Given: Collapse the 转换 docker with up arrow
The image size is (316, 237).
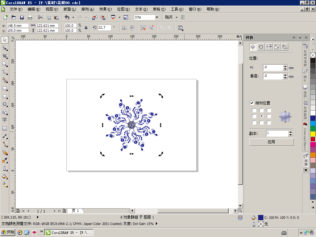Looking at the screenshot, I should (x=300, y=37).
